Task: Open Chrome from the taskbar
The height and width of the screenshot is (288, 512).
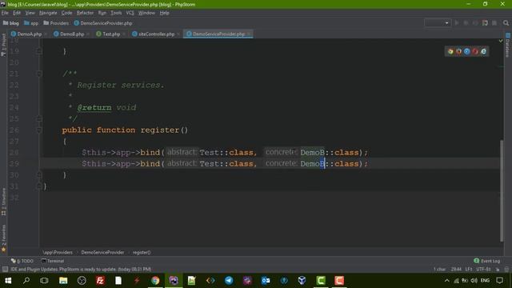Action: click(x=155, y=281)
